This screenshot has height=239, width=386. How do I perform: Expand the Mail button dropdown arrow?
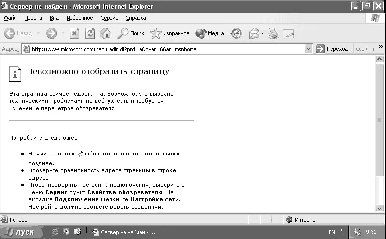coord(262,33)
